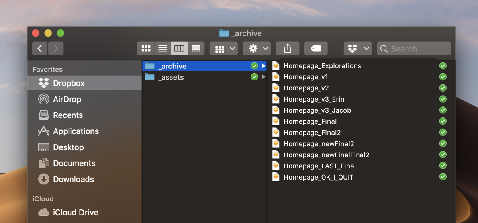Switch to icon view

[146, 49]
